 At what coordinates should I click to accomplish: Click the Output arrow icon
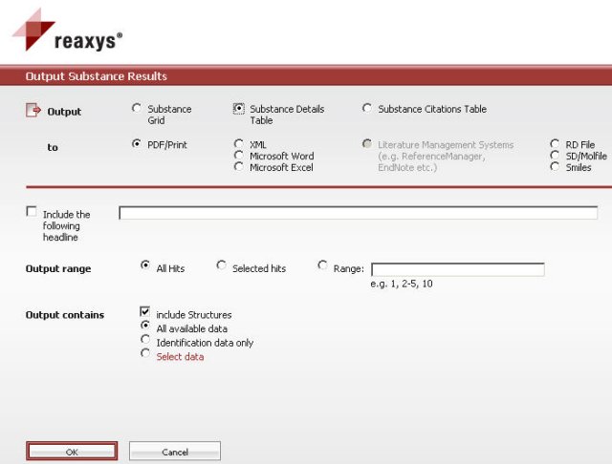coord(33,111)
